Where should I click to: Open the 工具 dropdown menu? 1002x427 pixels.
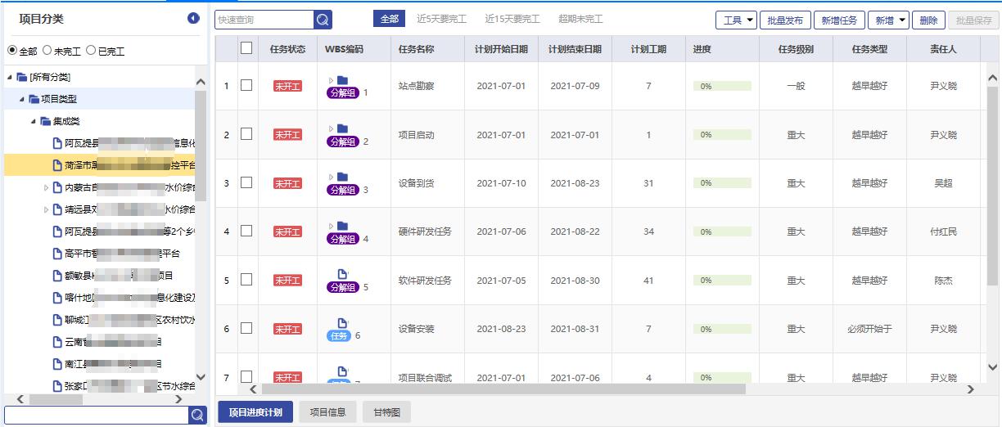click(x=736, y=20)
